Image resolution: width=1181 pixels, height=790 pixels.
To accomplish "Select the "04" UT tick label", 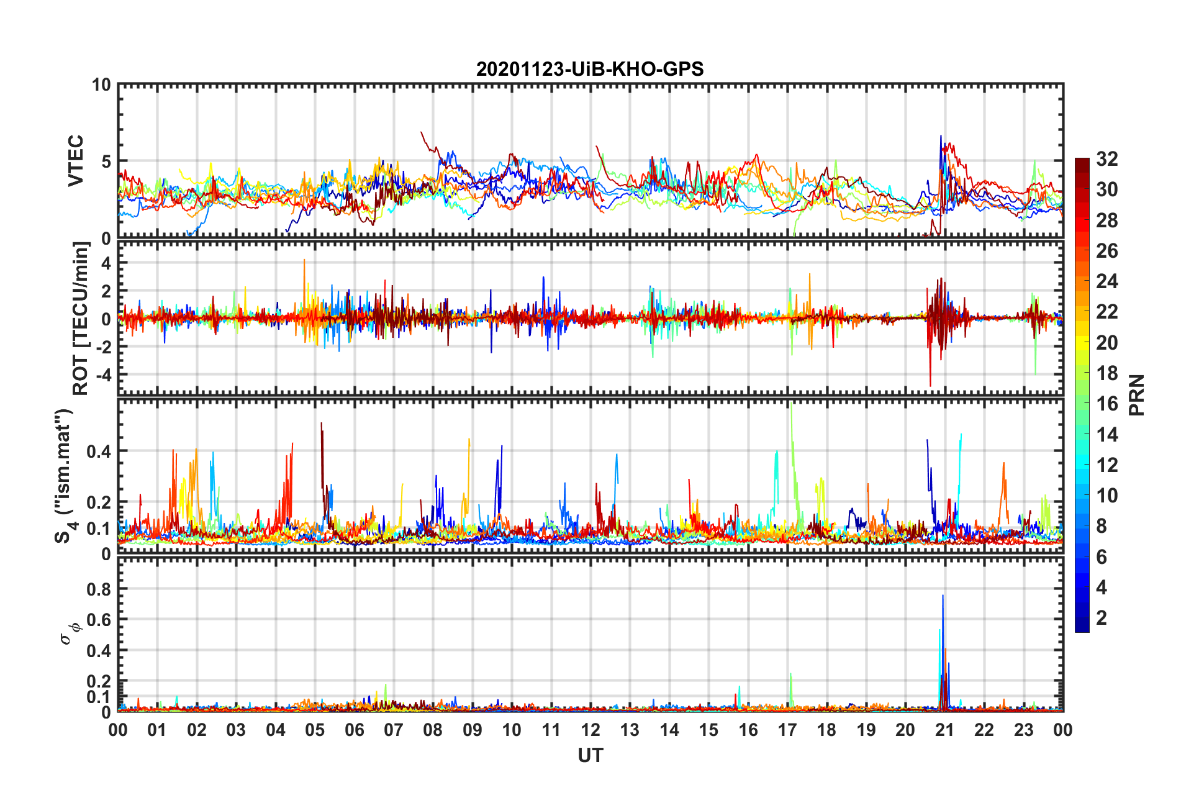I will click(x=276, y=730).
